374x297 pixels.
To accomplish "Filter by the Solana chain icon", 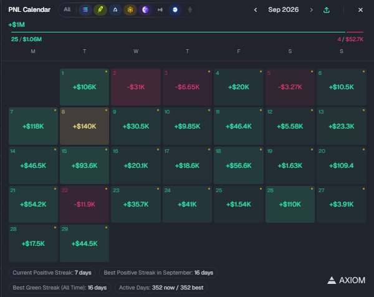I will click(85, 10).
